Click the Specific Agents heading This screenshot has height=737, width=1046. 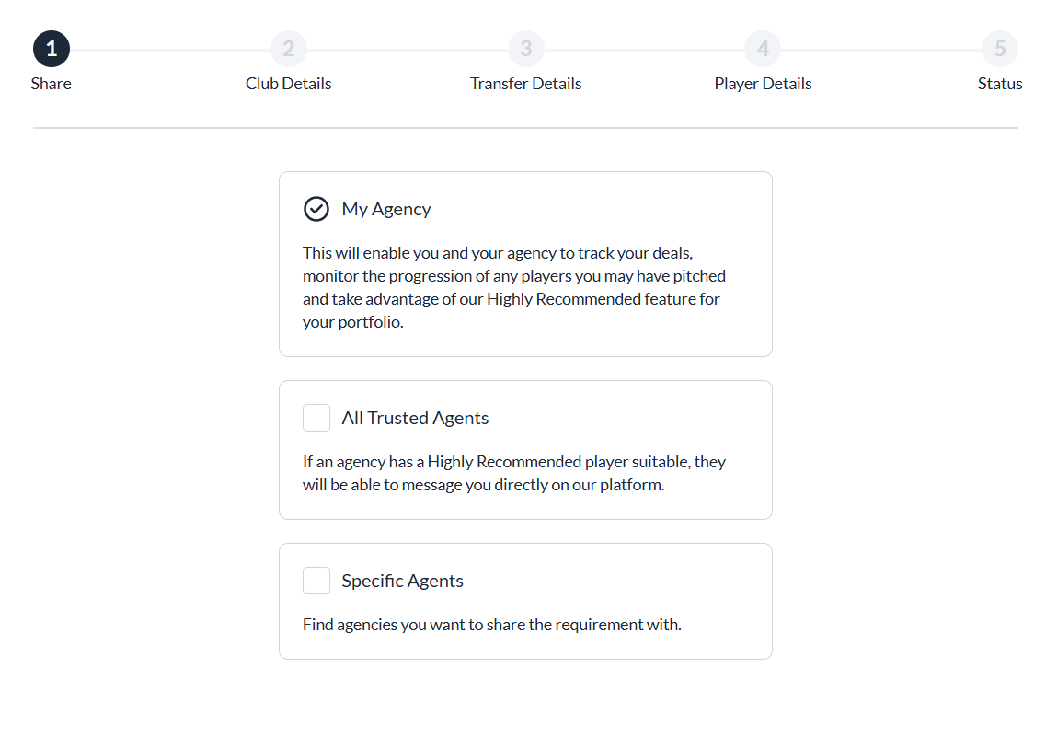(402, 581)
